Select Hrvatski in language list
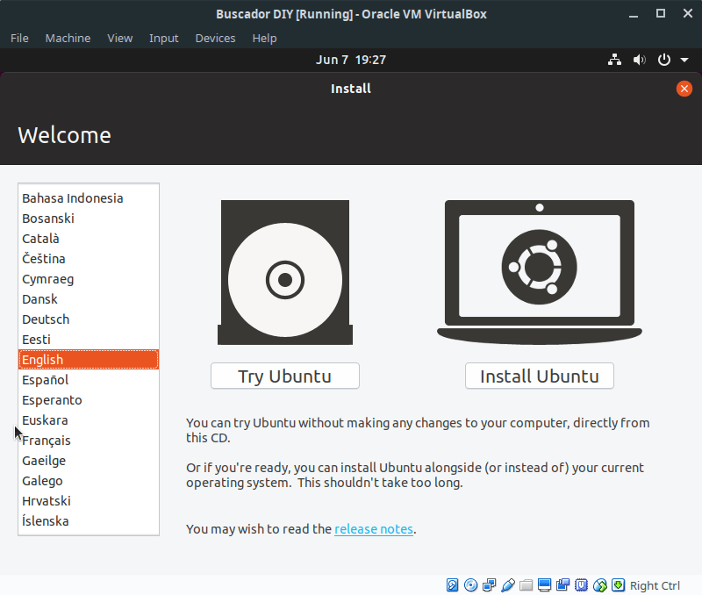This screenshot has width=702, height=595. point(89,501)
